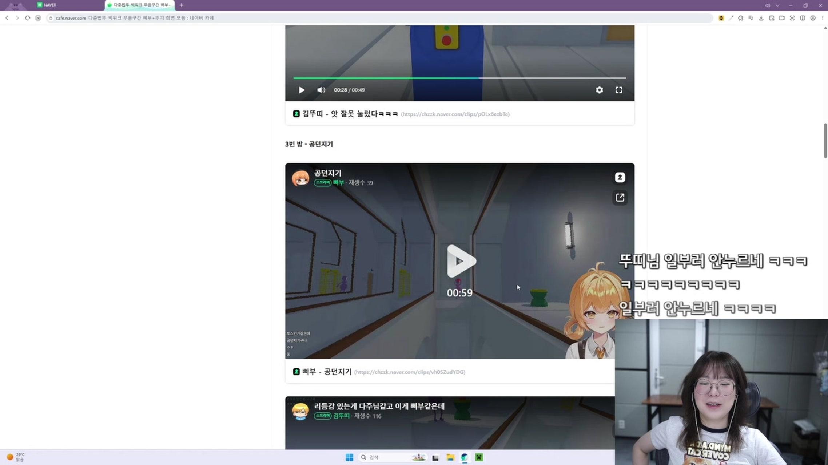The height and width of the screenshot is (465, 828).
Task: Select the active Naver Cafe tab
Action: click(x=140, y=5)
